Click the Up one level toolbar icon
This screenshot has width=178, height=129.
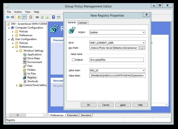pyautogui.click(x=19, y=17)
